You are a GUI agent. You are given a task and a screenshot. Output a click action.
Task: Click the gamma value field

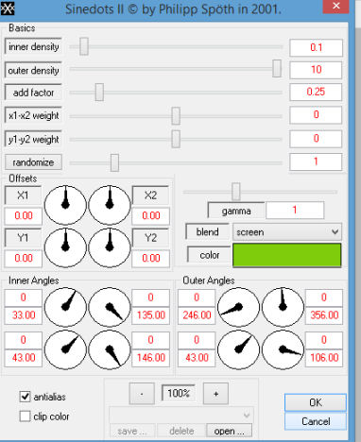pos(295,210)
